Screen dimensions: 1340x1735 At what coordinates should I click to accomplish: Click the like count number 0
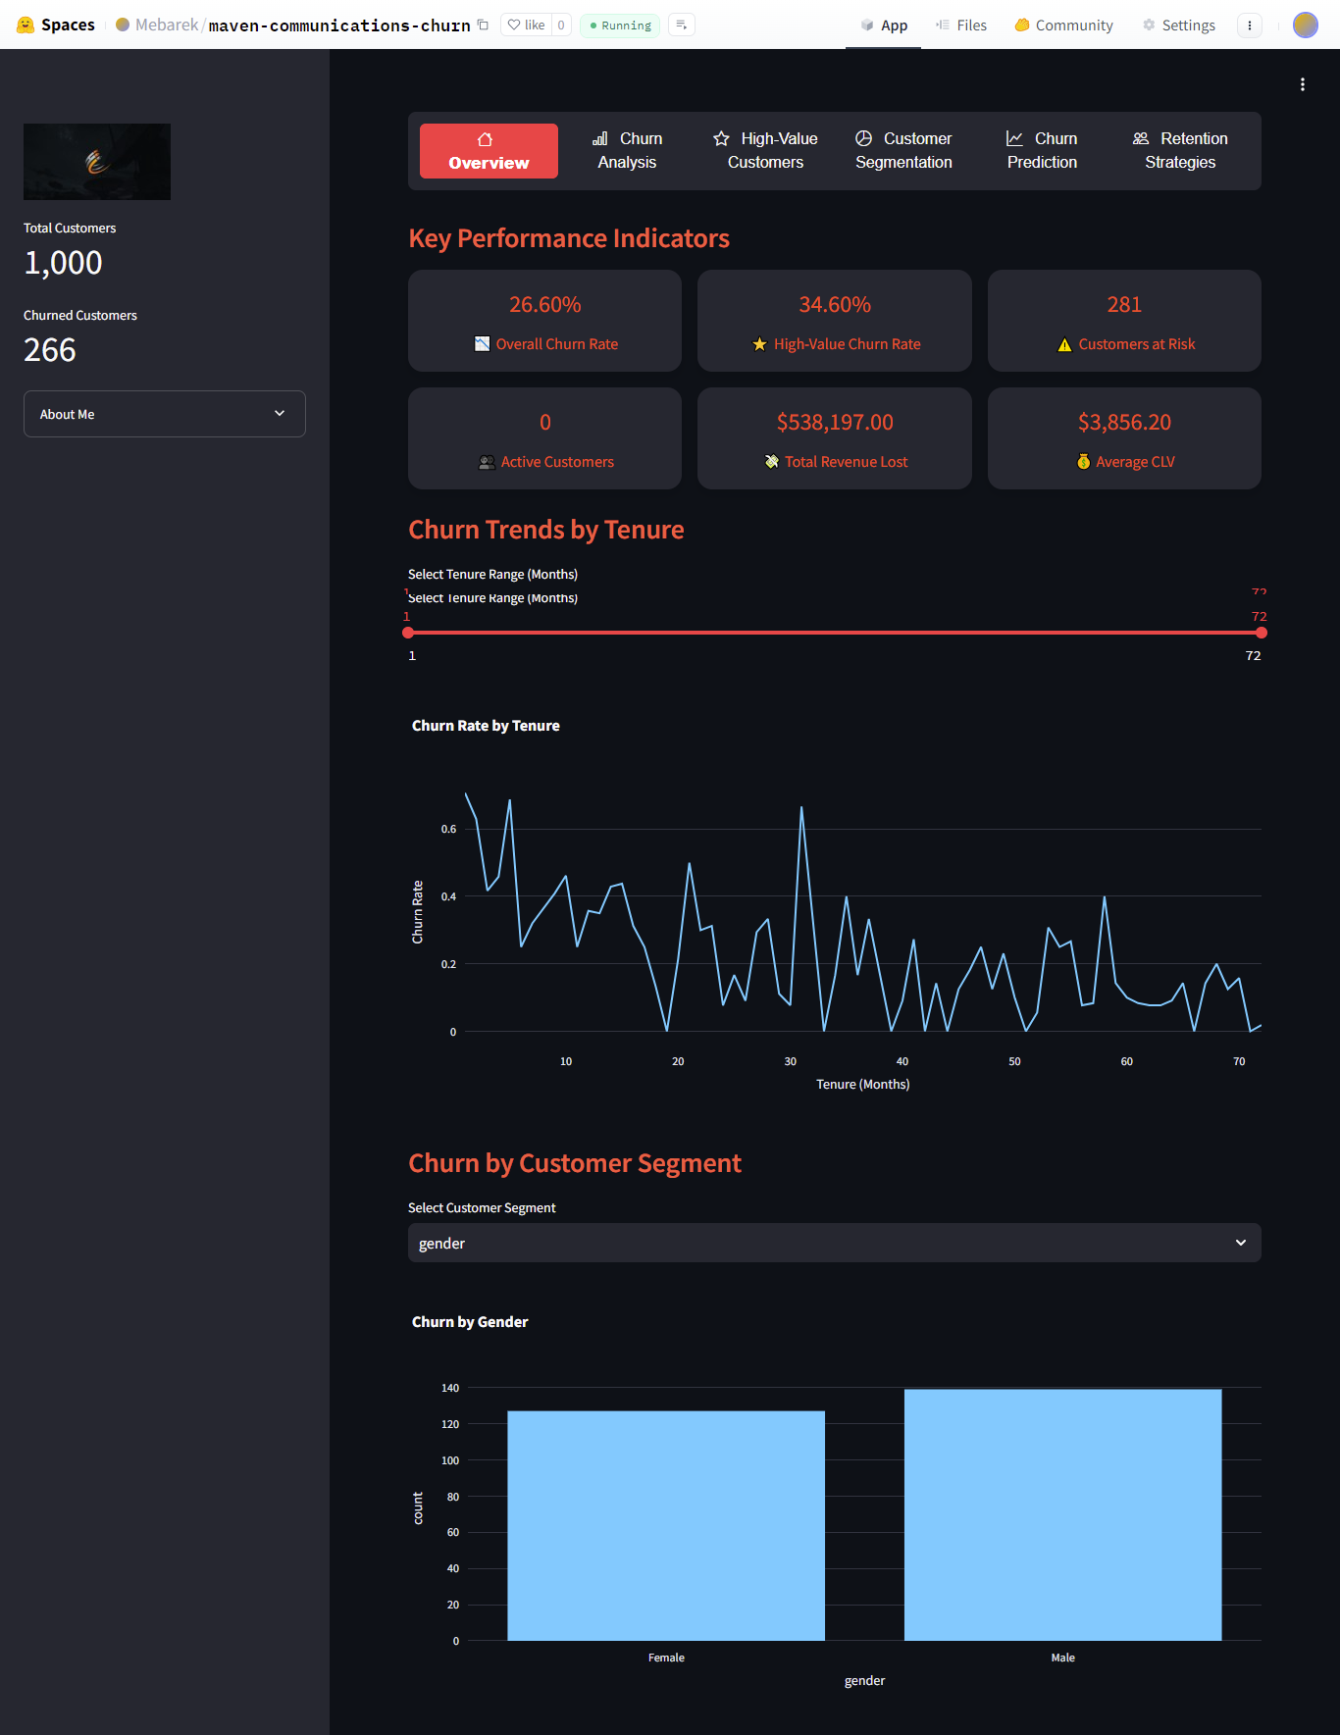click(x=561, y=25)
